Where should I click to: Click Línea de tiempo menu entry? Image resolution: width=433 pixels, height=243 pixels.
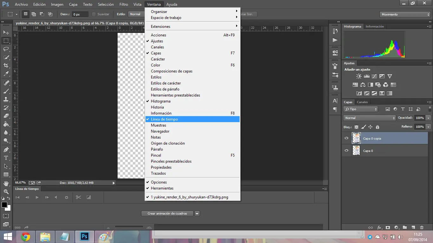pos(192,119)
